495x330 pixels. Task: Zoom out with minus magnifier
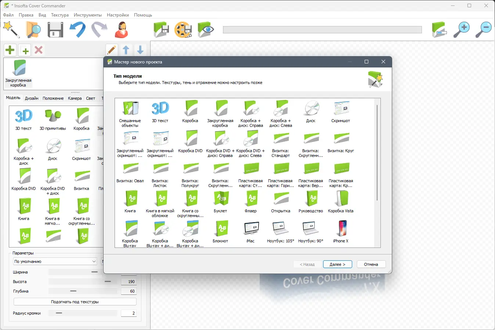pos(484,30)
